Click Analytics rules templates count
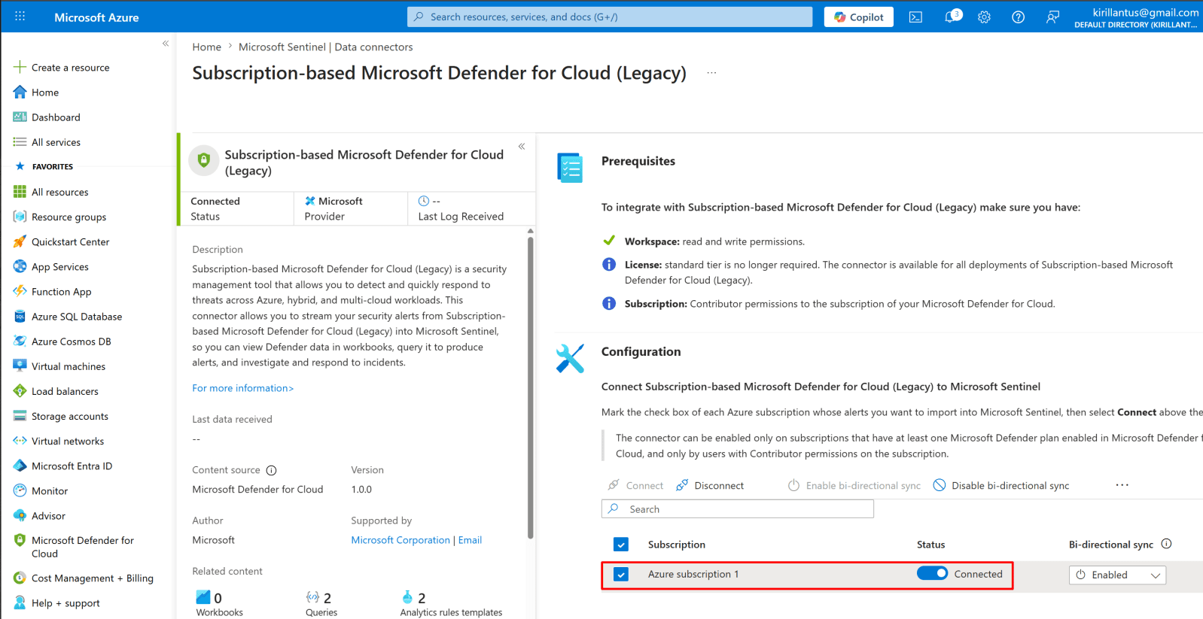Screen dimensions: 1203x619 [422, 598]
